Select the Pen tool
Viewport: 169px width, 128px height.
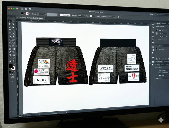(10, 27)
